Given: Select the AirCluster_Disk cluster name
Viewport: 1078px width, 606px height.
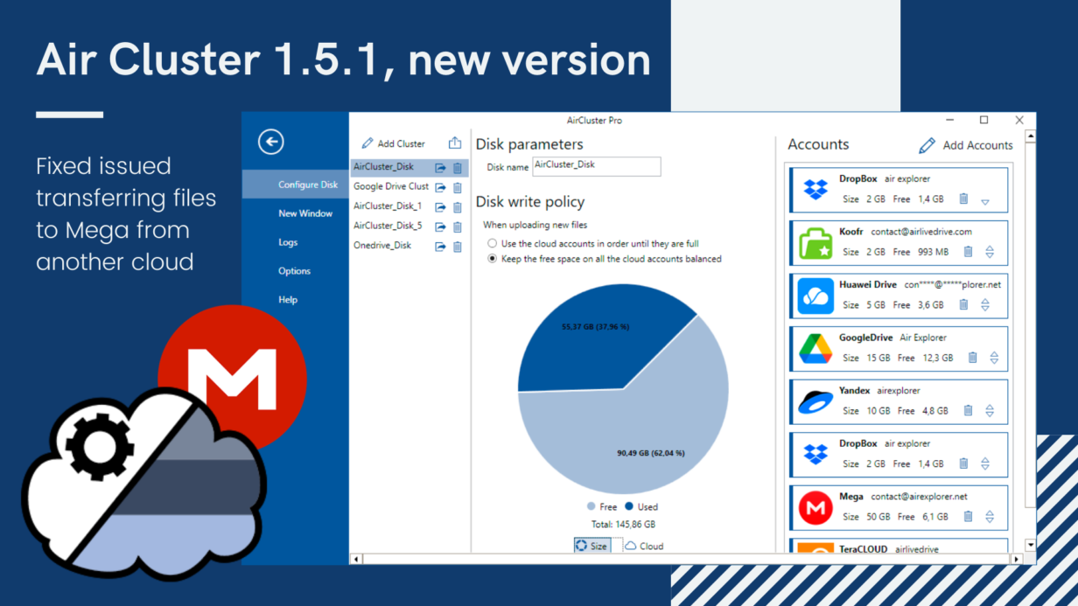Looking at the screenshot, I should tap(383, 166).
